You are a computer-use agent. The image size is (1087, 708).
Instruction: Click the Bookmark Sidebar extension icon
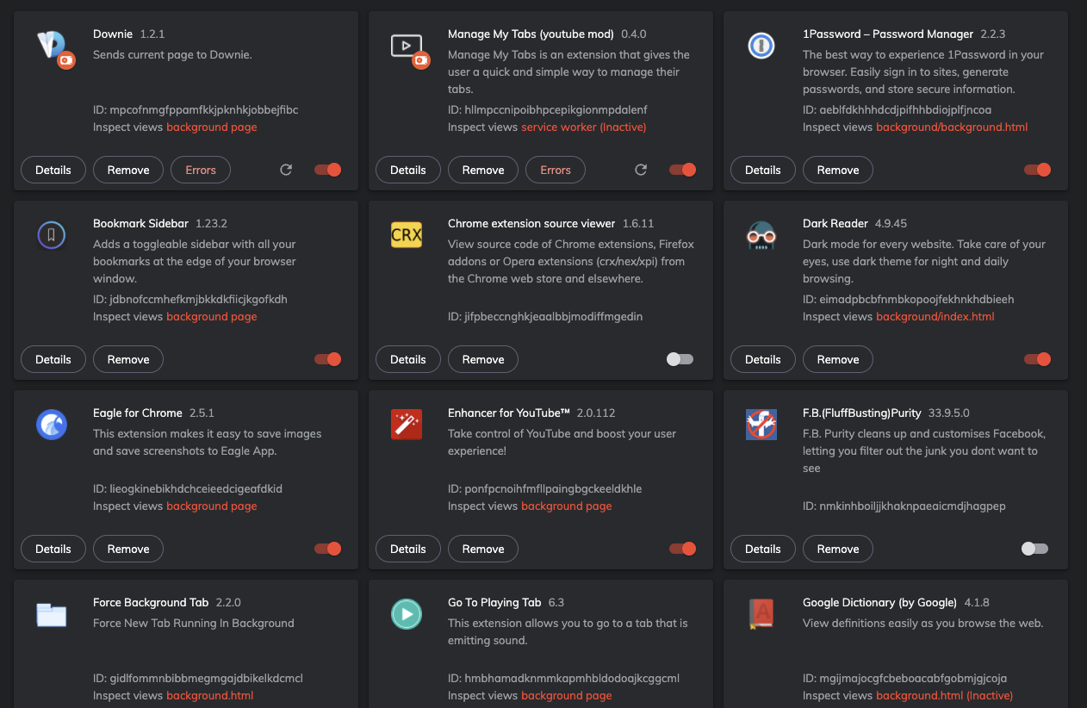click(x=52, y=235)
